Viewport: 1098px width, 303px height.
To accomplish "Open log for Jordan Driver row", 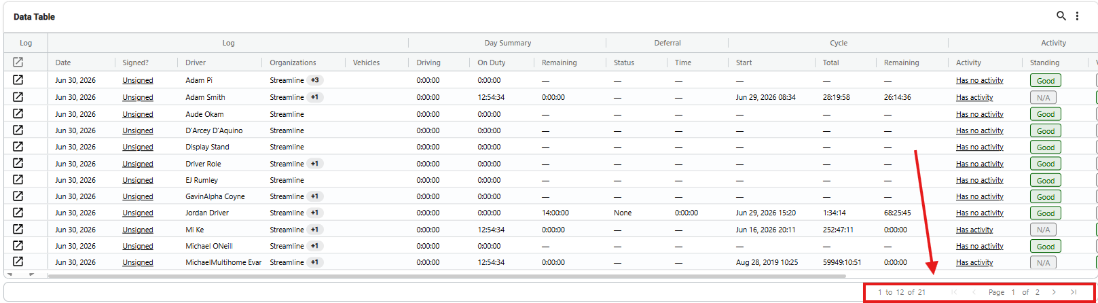I will click(x=18, y=213).
